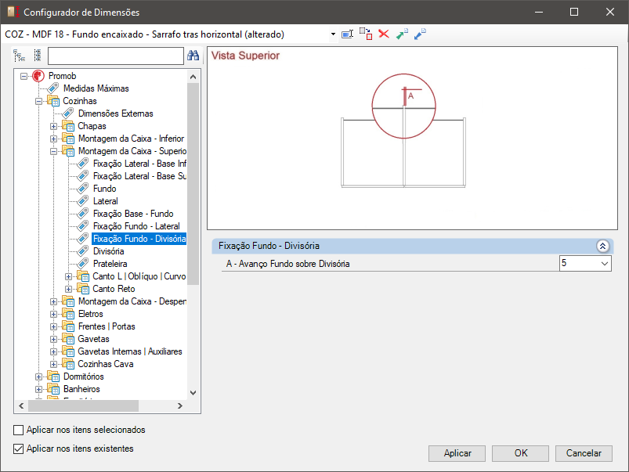This screenshot has width=629, height=472.
Task: Click the tree vertical scrollbar thumb
Action: [193, 184]
